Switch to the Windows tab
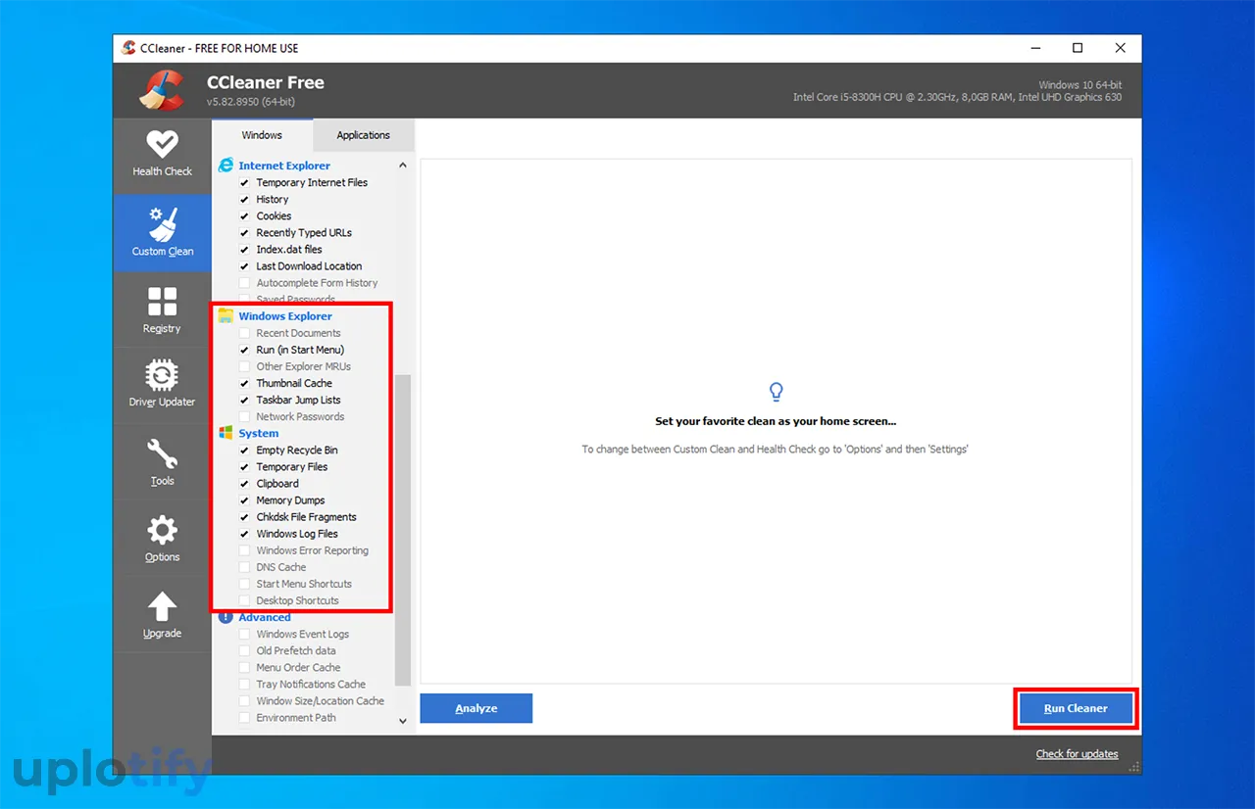The width and height of the screenshot is (1255, 809). point(262,135)
